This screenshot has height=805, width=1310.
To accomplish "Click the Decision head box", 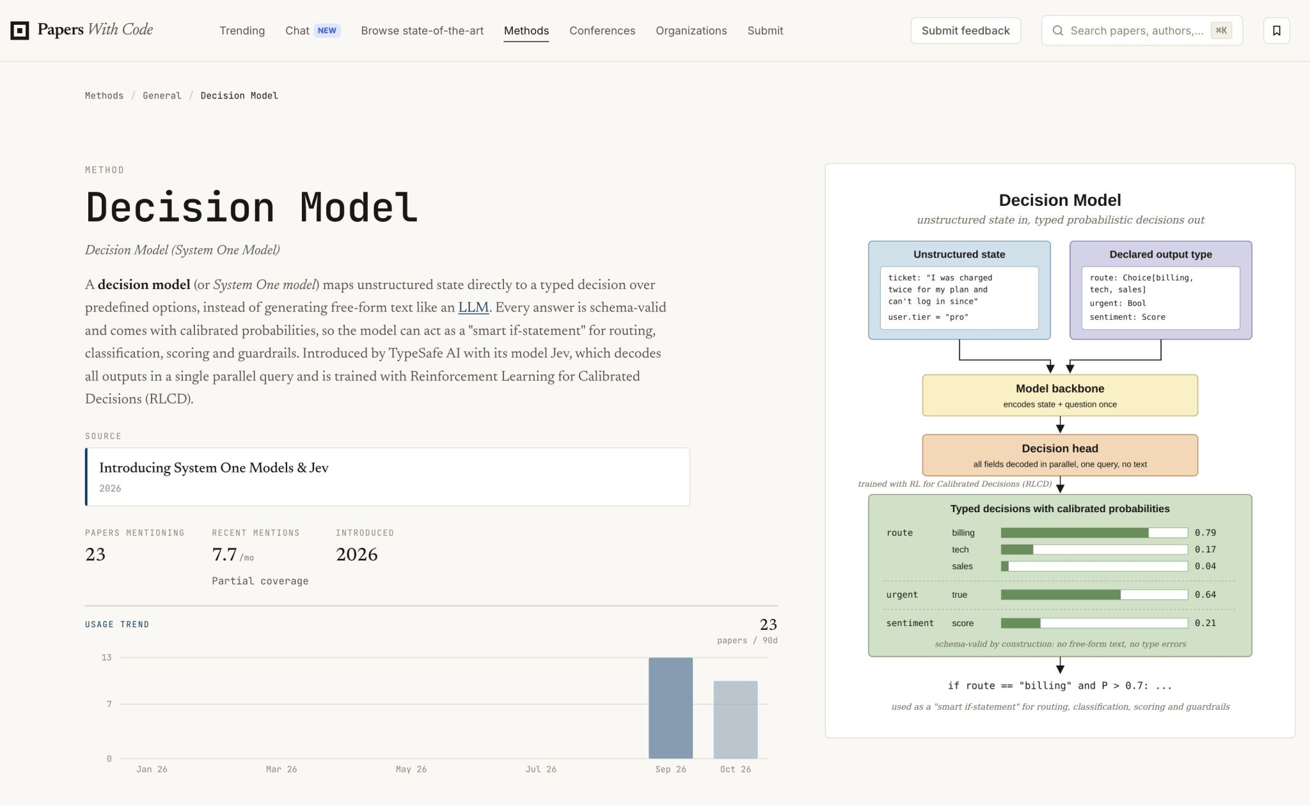I will (x=1060, y=455).
